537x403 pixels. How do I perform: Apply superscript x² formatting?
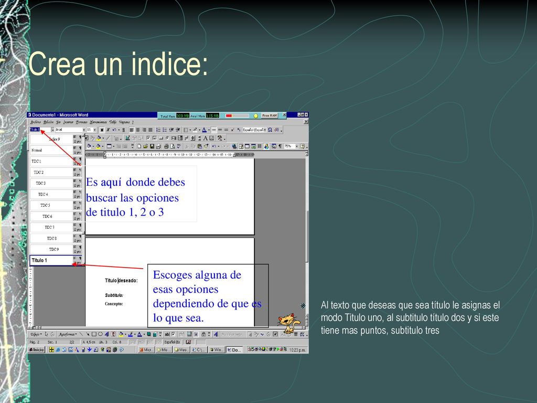232,130
